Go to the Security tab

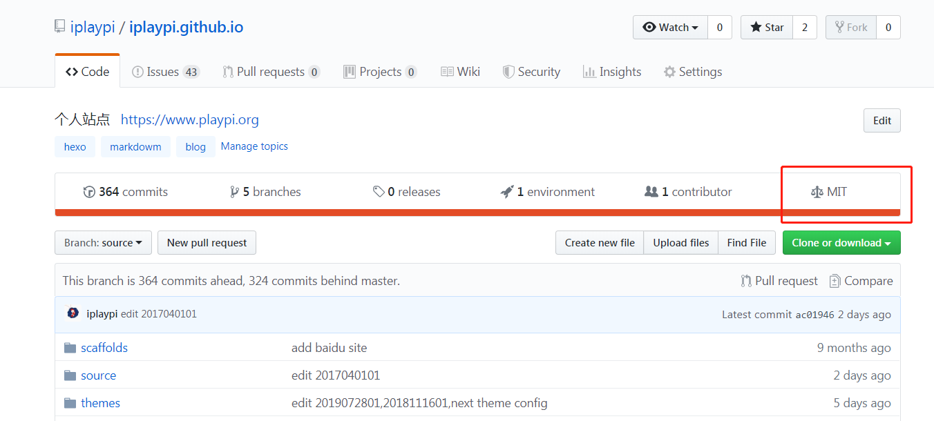click(531, 72)
